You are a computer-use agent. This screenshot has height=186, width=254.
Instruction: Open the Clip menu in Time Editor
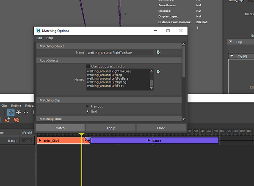click(x=4, y=105)
